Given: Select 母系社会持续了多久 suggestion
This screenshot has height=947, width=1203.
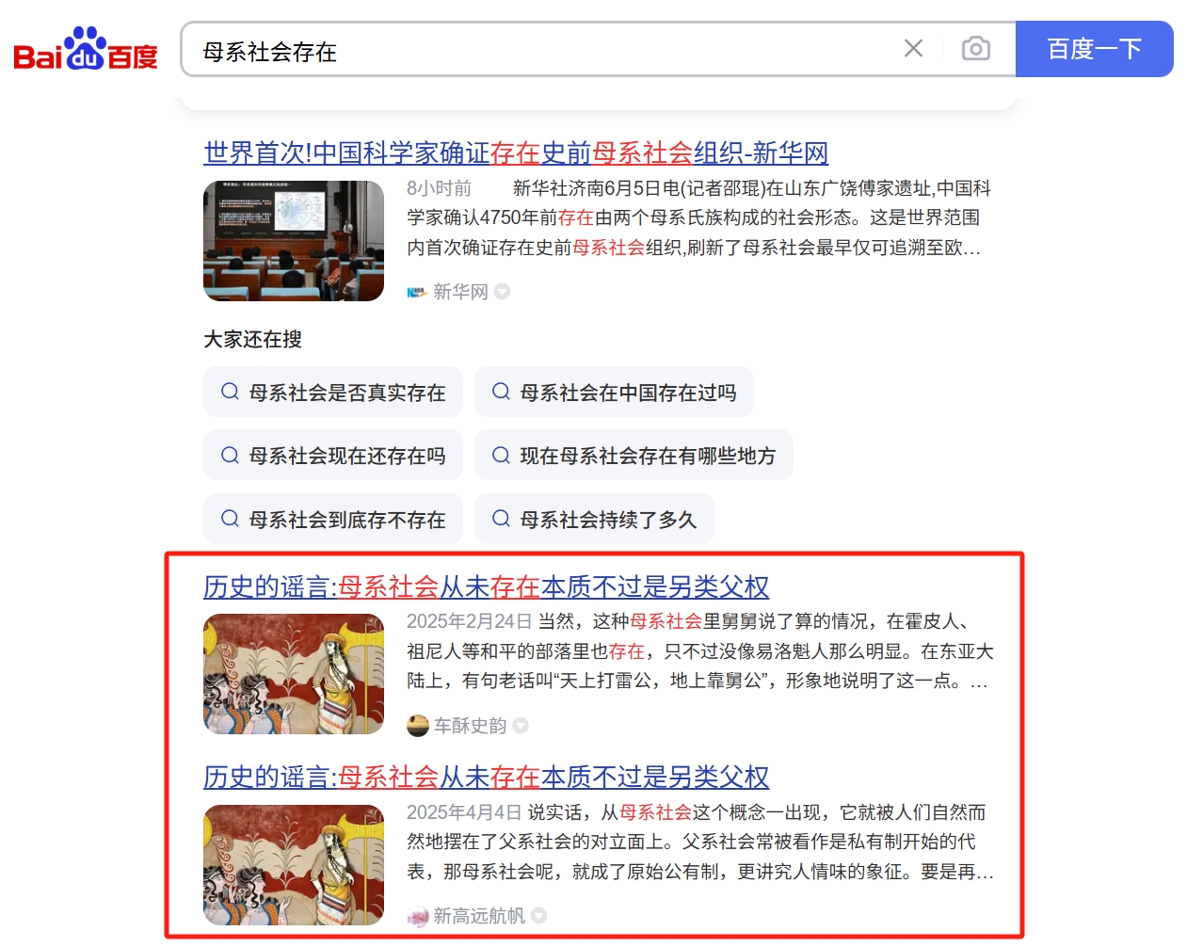Looking at the screenshot, I should pos(594,519).
